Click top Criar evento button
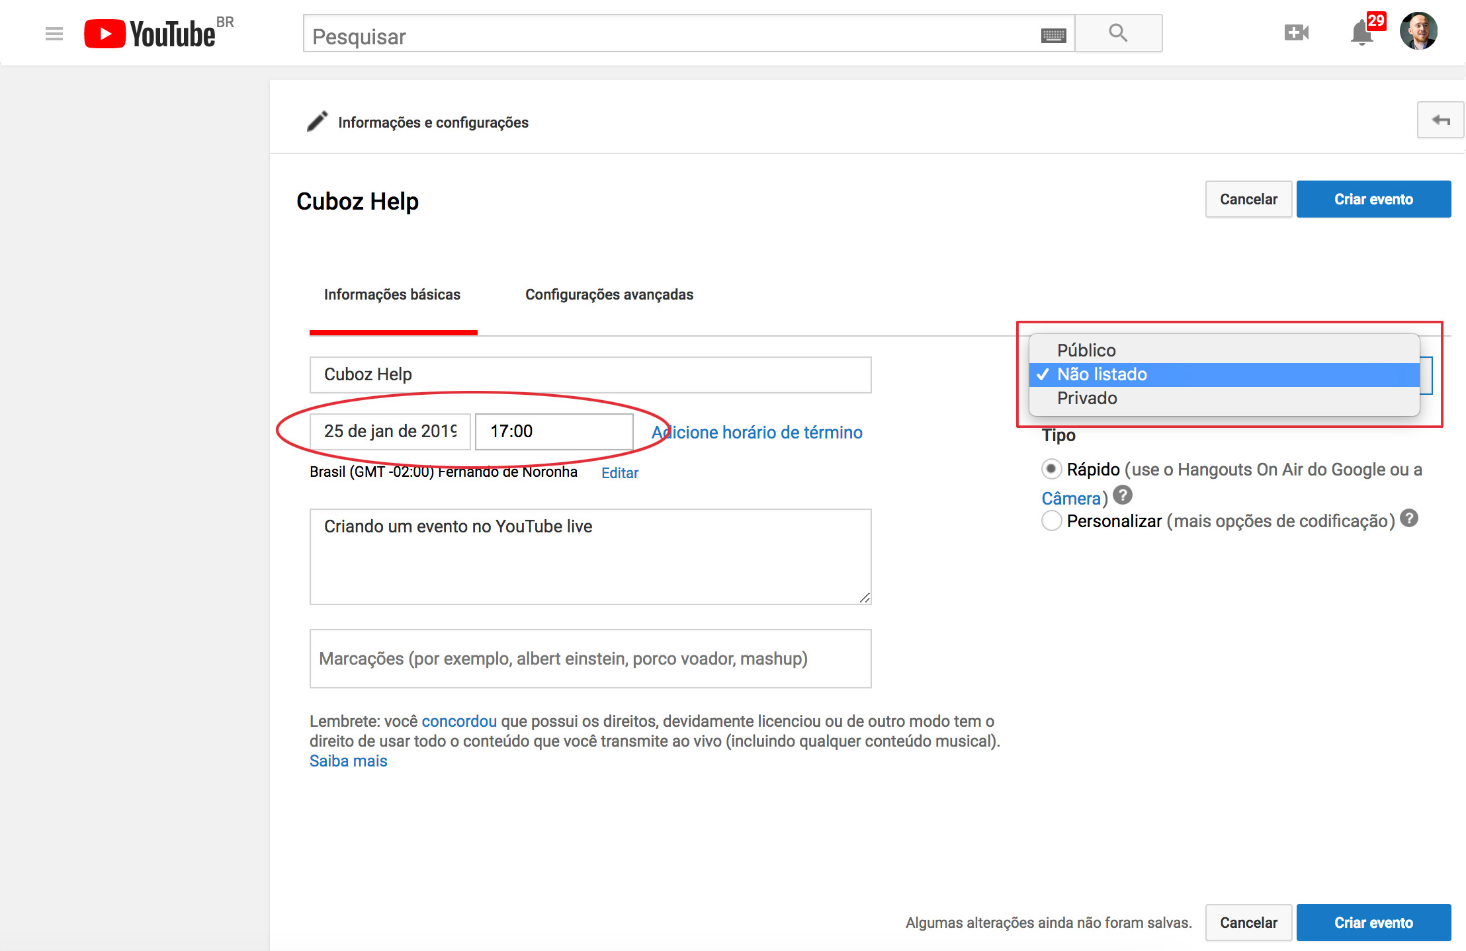Image resolution: width=1466 pixels, height=951 pixels. click(x=1373, y=199)
